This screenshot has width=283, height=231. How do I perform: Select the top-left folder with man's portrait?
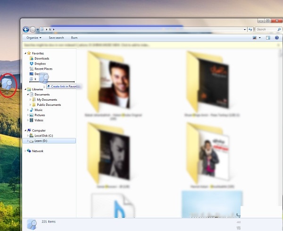[111, 80]
